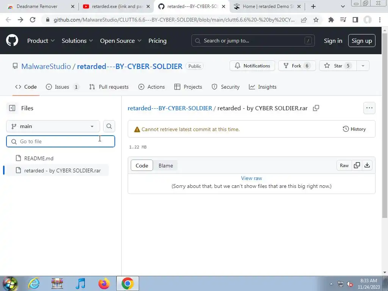This screenshot has height=291, width=388.
Task: Click repository name link in header
Action: click(130, 66)
